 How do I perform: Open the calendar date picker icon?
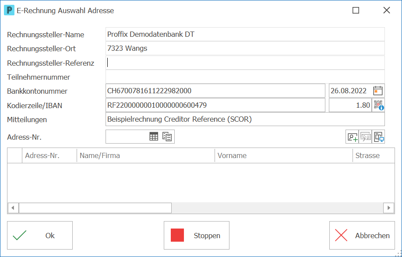coord(378,91)
